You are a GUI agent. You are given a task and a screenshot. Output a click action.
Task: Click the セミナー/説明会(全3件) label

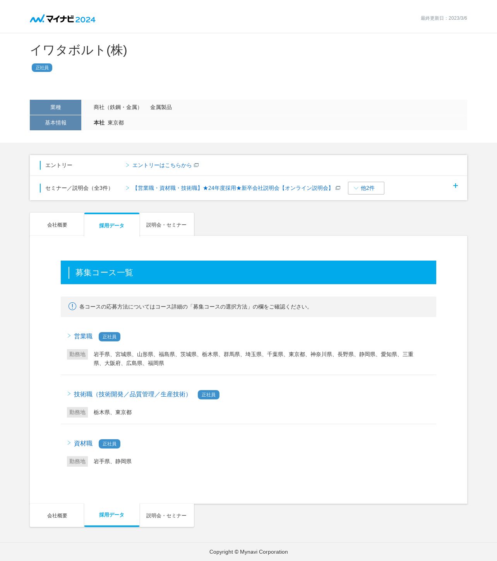pos(79,188)
